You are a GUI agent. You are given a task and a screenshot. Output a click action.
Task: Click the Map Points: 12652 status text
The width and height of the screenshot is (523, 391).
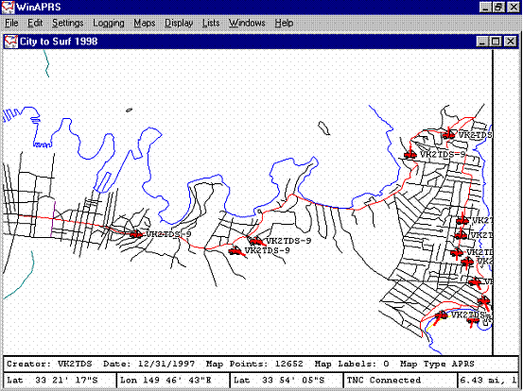tap(254, 364)
